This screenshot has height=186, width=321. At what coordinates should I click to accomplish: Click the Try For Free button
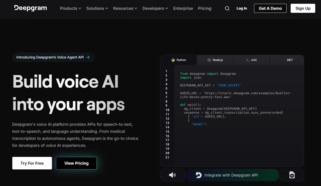(32, 163)
